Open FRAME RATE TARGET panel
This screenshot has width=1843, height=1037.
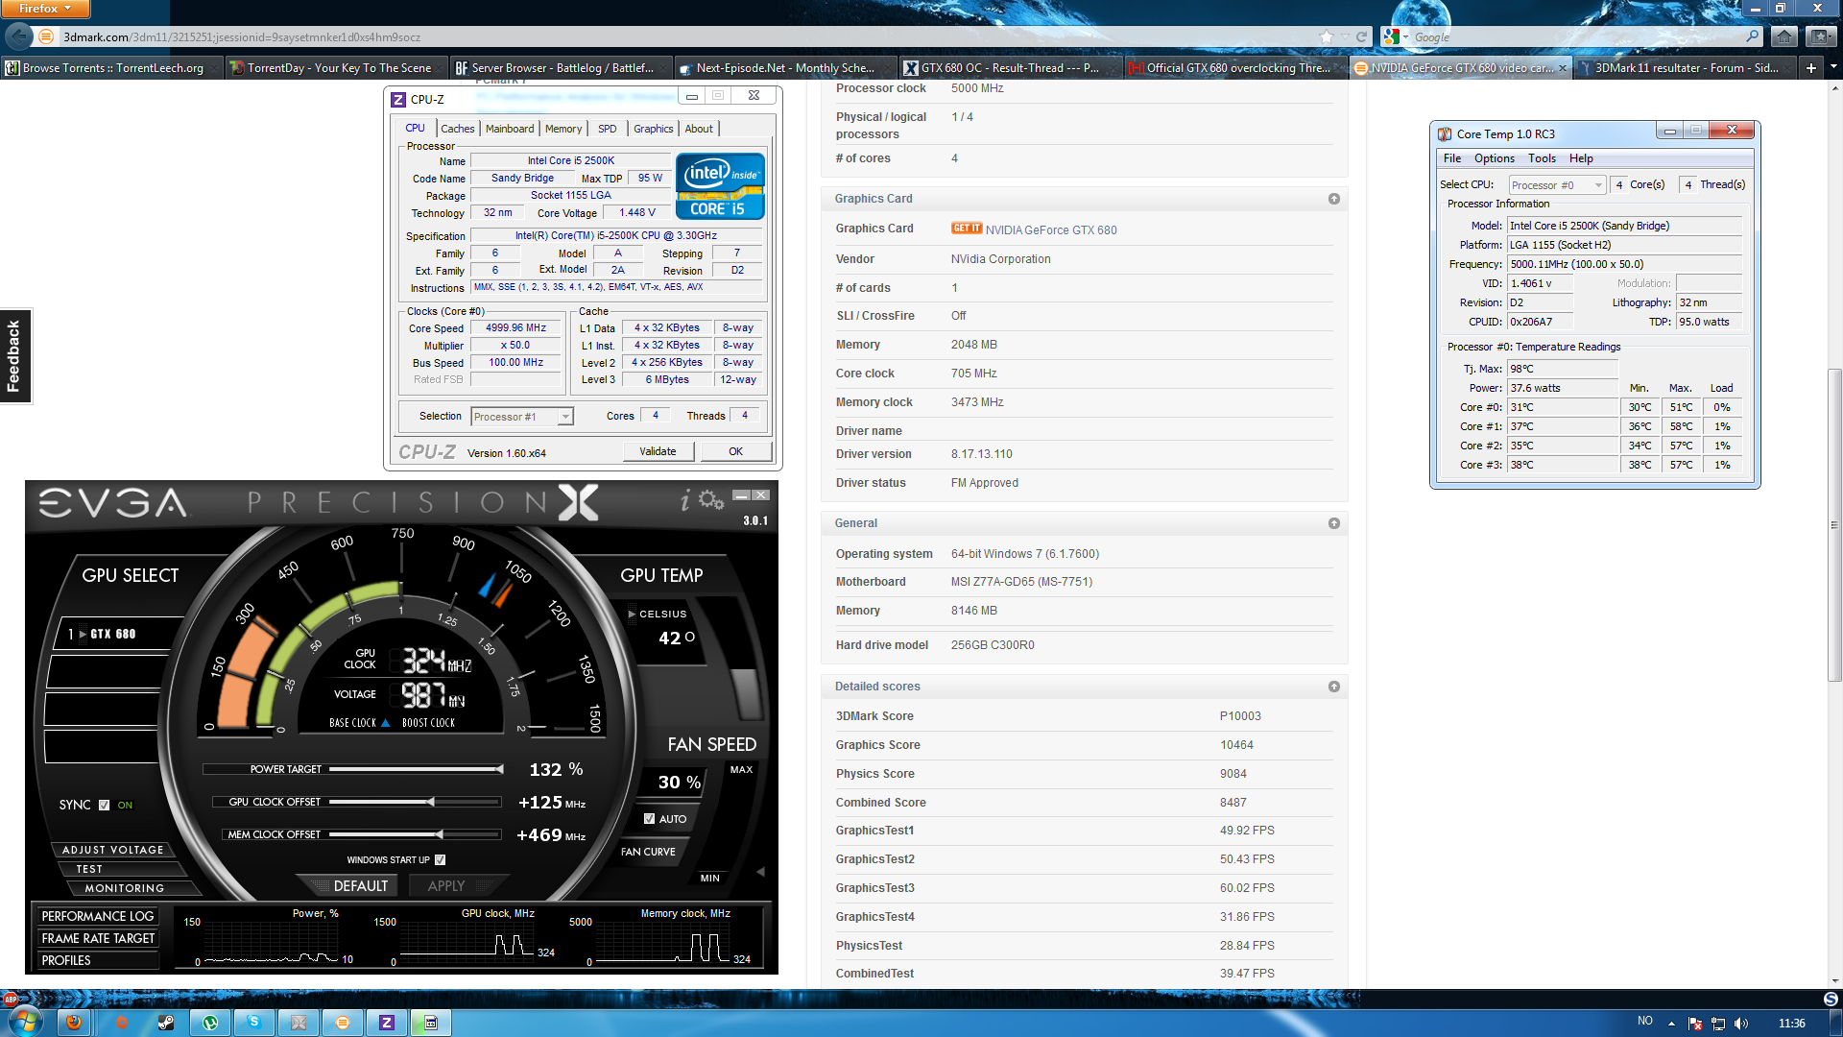[x=98, y=938]
